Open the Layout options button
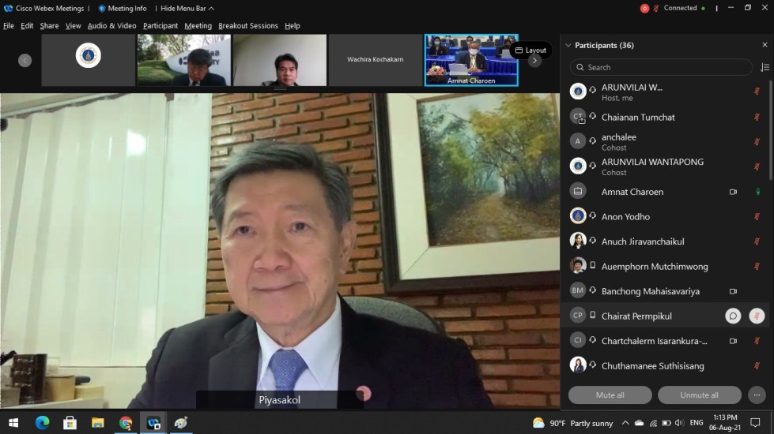The height and width of the screenshot is (434, 774). coord(530,51)
